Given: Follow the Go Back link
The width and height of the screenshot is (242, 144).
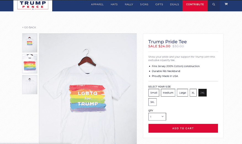Looking at the screenshot, I should (29, 27).
